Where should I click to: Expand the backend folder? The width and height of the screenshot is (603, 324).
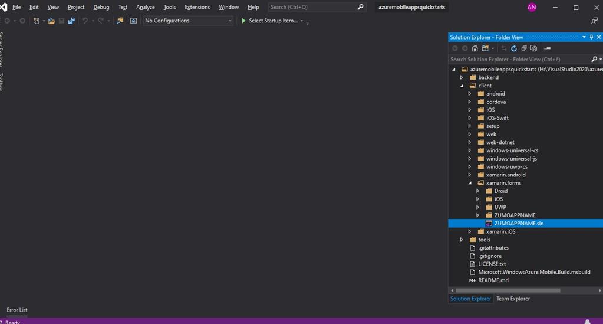coord(462,77)
